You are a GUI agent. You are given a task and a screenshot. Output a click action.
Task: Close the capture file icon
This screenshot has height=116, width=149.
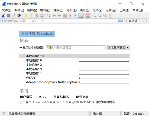click(37, 16)
